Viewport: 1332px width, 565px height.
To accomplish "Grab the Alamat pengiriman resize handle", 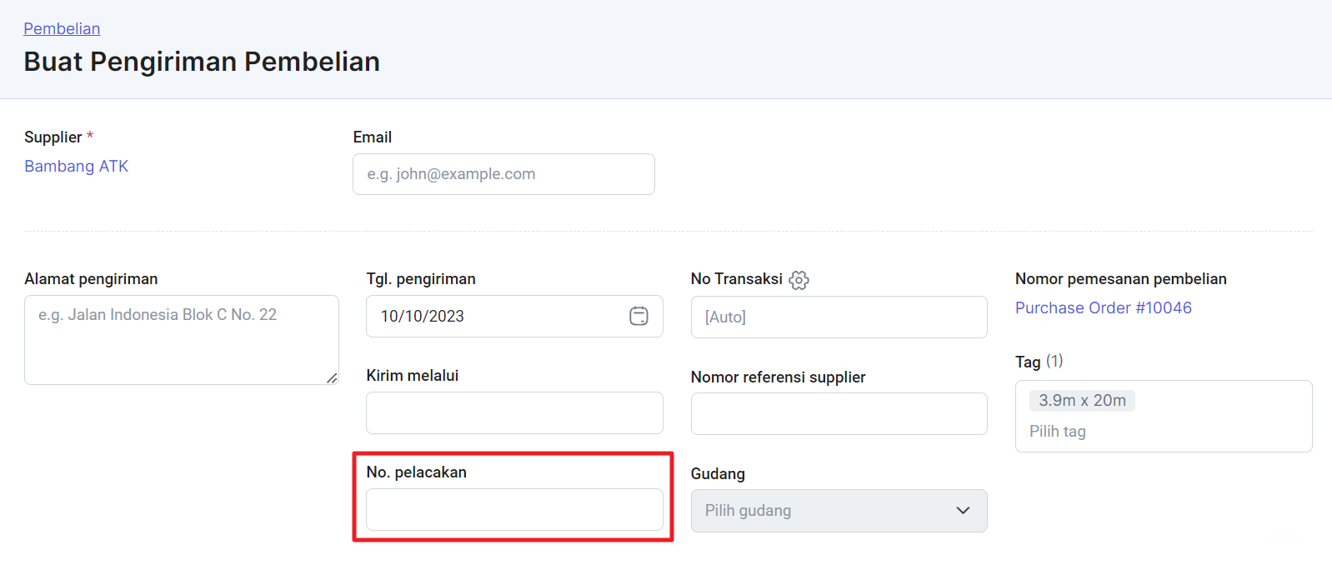I will point(332,377).
